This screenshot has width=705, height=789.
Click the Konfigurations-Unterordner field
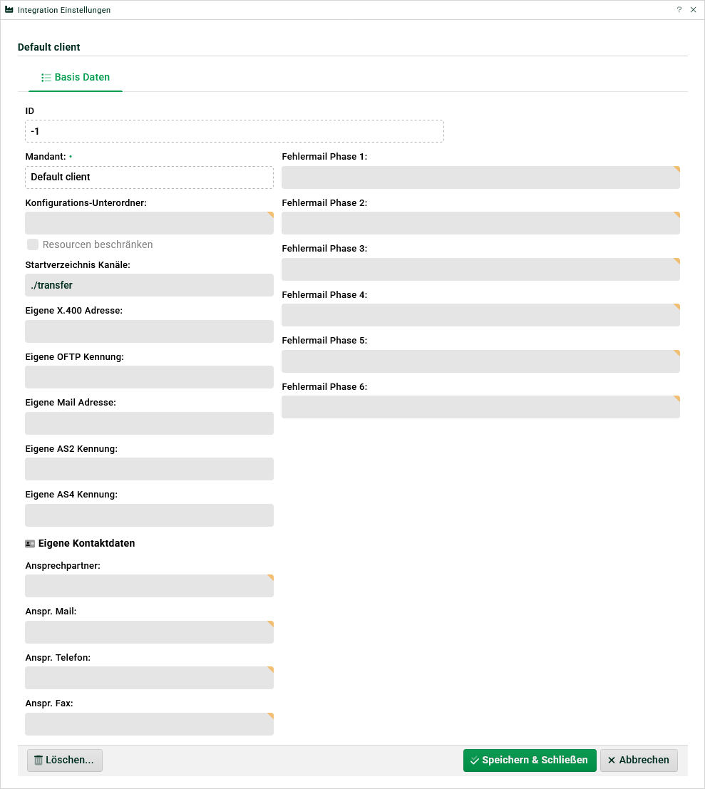coord(149,223)
